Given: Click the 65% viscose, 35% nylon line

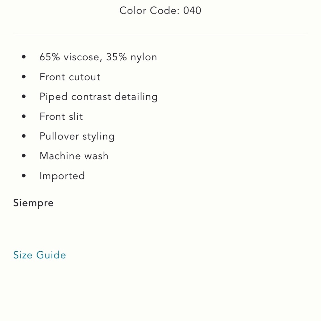Looking at the screenshot, I should [98, 57].
